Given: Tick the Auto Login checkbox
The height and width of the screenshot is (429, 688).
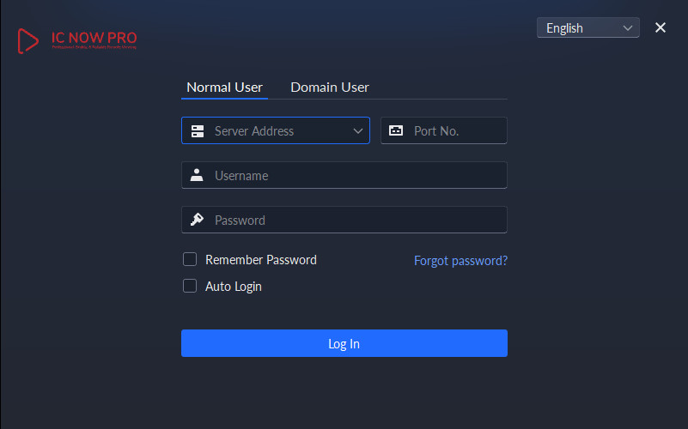Looking at the screenshot, I should pyautogui.click(x=190, y=287).
